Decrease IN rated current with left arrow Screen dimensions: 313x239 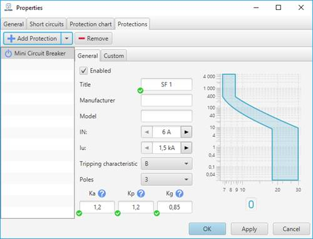click(x=147, y=132)
